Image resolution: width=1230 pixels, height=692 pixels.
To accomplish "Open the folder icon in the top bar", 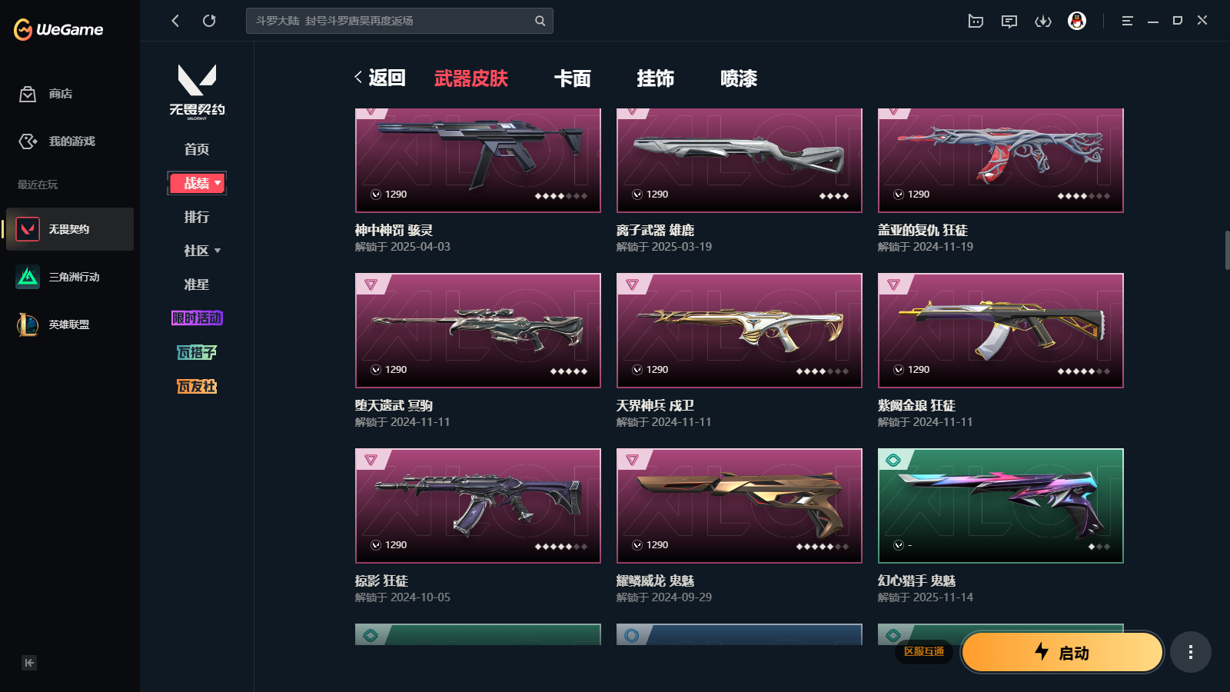I will coord(976,21).
